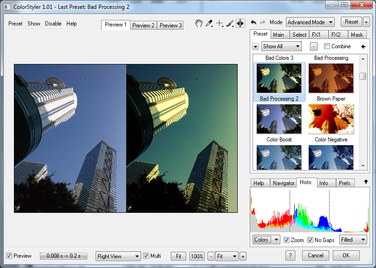This screenshot has width=376, height=268.
Task: Open the Right View dropdown
Action: (x=118, y=256)
